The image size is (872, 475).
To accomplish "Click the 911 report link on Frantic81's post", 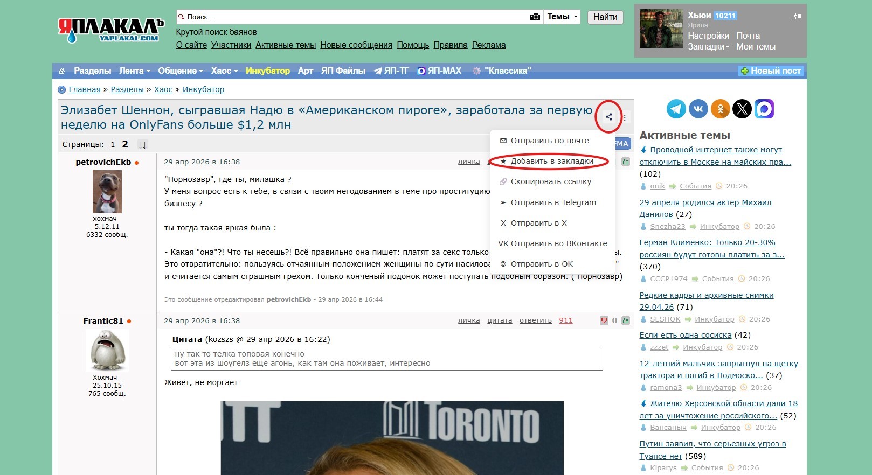I will point(566,320).
